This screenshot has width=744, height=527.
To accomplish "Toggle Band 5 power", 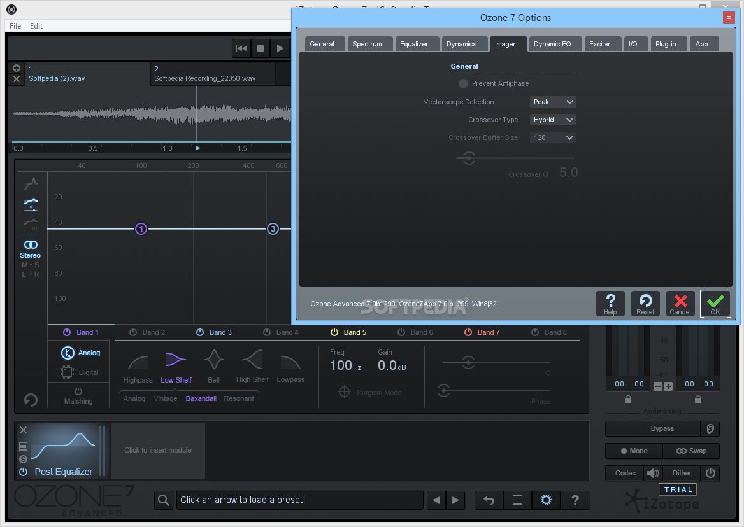I will tap(334, 332).
